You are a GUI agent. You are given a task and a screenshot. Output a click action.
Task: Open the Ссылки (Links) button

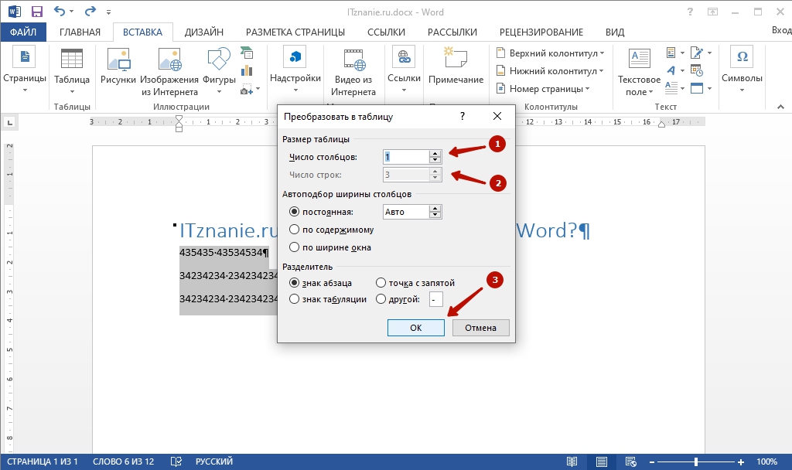(404, 70)
